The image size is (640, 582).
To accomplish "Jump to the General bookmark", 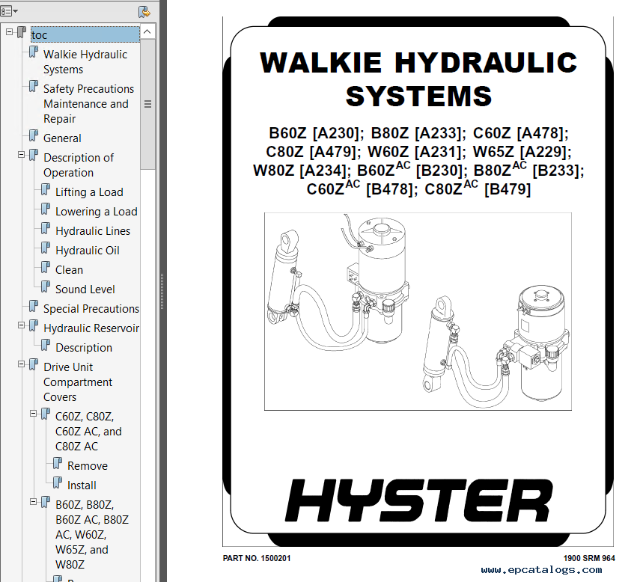I will 62,138.
